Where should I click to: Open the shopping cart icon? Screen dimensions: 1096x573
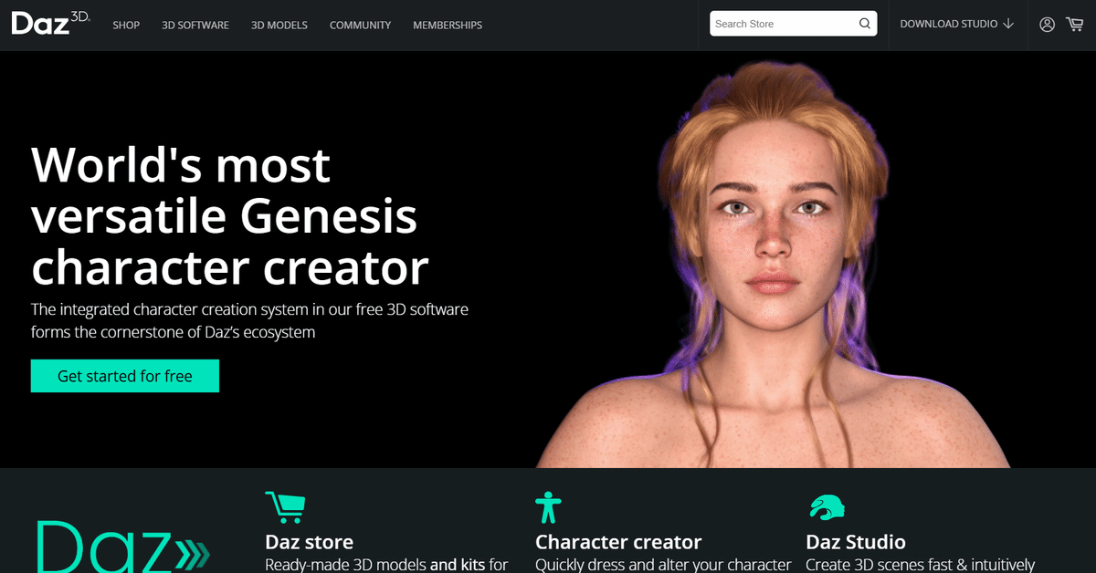click(1074, 25)
